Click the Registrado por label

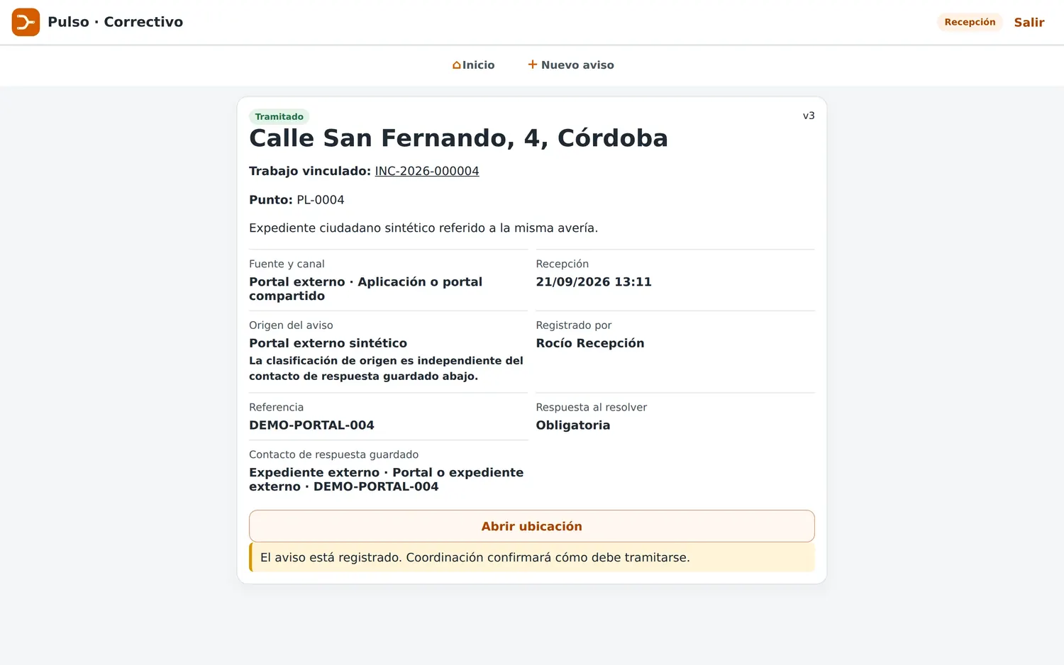point(574,325)
